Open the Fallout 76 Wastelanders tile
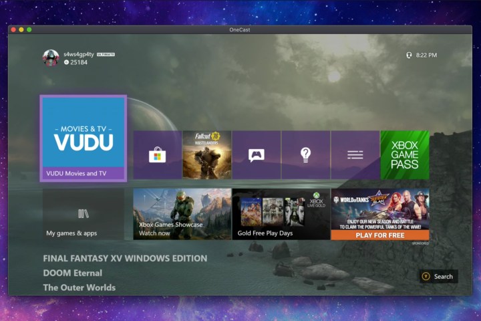Screen dimensions: 481x321 [x=206, y=155]
